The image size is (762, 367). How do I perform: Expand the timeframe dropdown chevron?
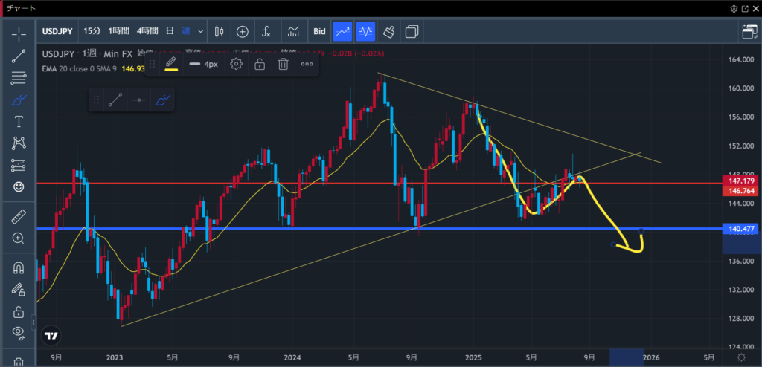tap(200, 31)
